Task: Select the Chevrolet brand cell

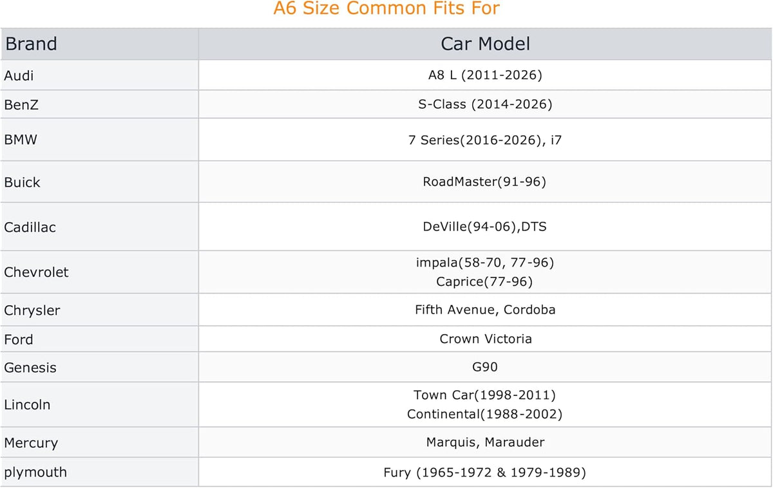Action: pyautogui.click(x=99, y=272)
